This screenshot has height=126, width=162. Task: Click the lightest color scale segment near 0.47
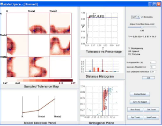click(x=11, y=80)
